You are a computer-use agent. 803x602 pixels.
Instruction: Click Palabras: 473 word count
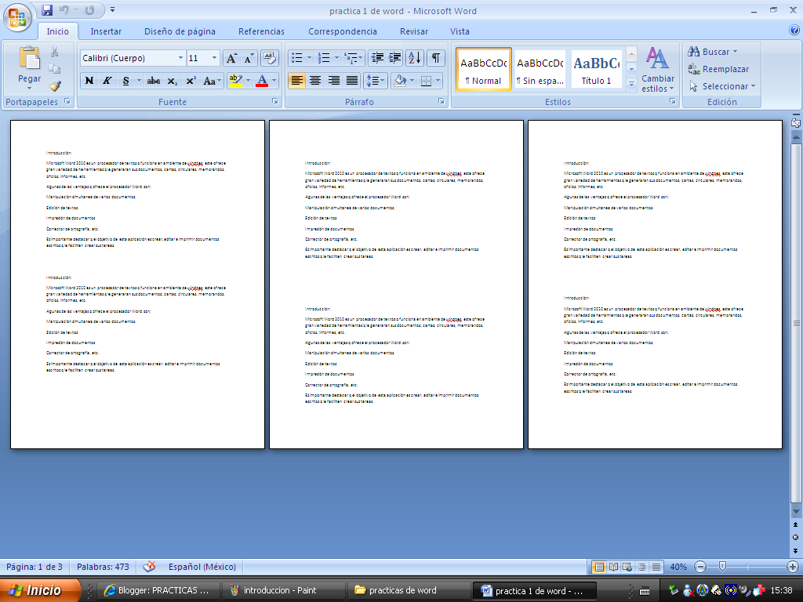[x=103, y=567]
